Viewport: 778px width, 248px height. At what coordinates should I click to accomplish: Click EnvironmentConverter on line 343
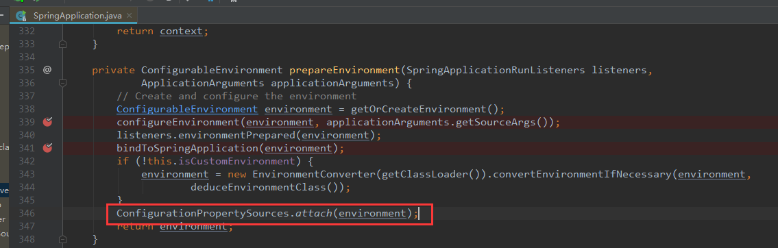[x=314, y=174]
